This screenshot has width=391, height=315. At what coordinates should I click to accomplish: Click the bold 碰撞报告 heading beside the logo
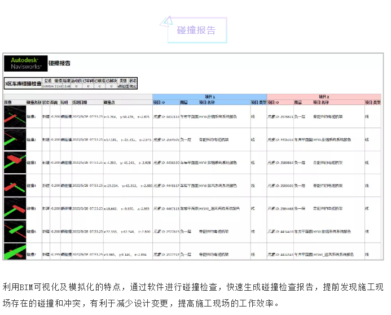pyautogui.click(x=59, y=63)
